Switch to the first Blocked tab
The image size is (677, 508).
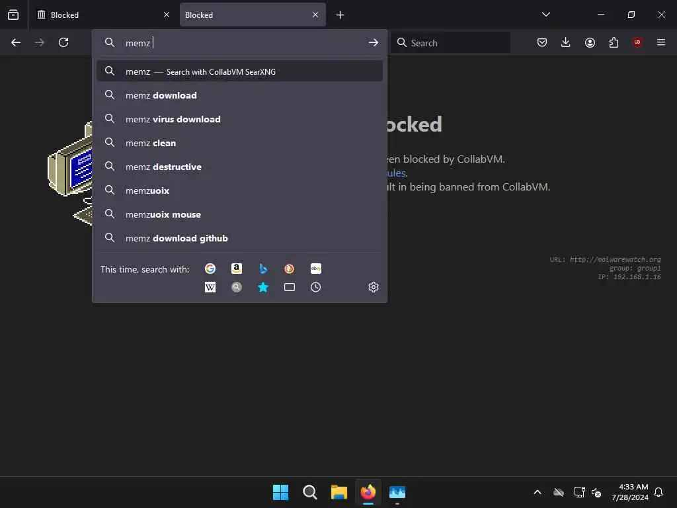point(103,15)
